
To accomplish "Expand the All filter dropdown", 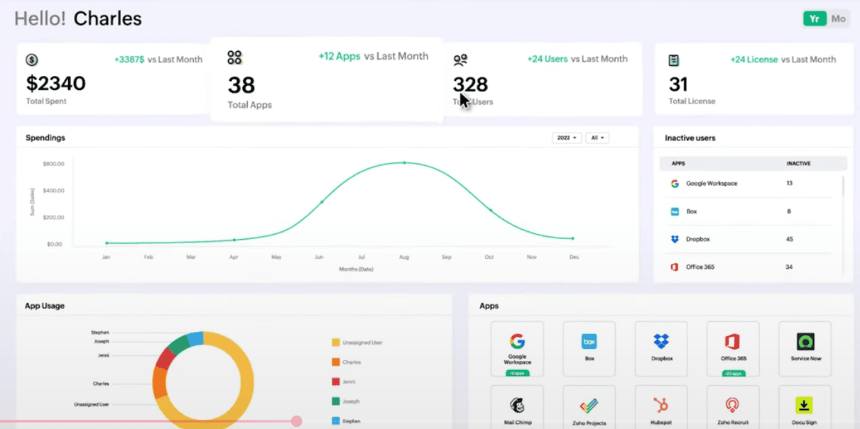I will click(x=597, y=138).
